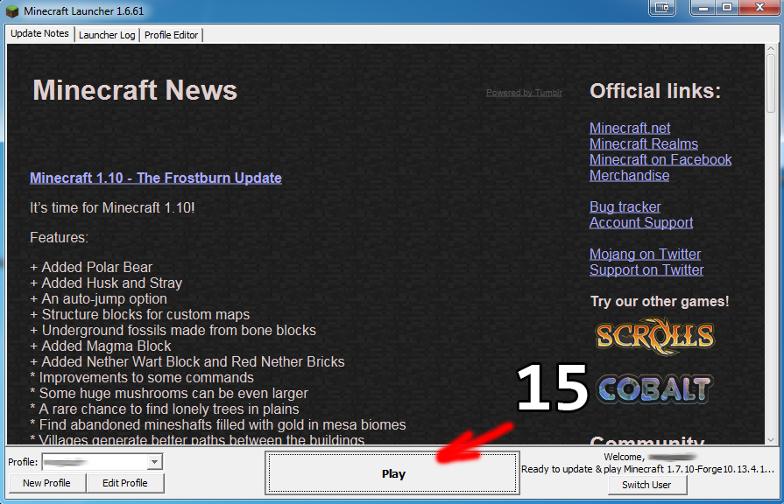Click the news scrollbar thumb
784x504 pixels.
point(771,82)
